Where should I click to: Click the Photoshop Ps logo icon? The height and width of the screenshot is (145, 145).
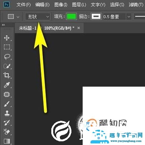[x=6, y=5]
